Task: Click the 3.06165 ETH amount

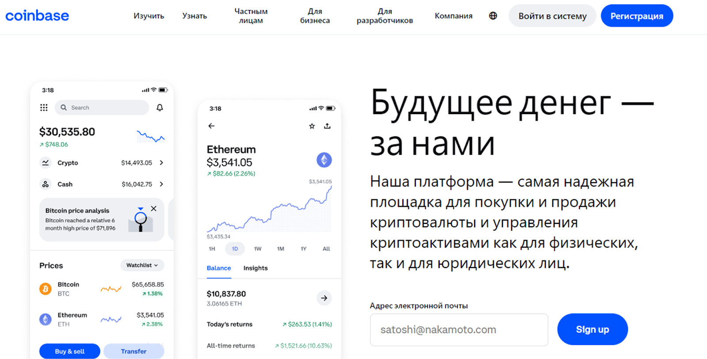Action: 224,304
